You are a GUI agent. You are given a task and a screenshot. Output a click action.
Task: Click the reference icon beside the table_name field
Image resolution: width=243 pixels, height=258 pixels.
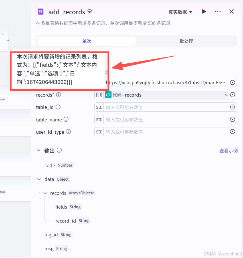coord(233,119)
